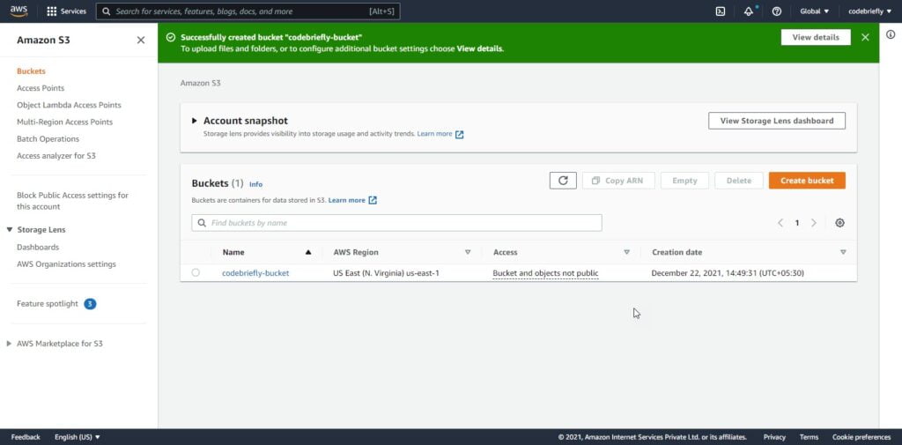The image size is (902, 445).
Task: Open the bucket table preferences gear
Action: click(x=839, y=223)
